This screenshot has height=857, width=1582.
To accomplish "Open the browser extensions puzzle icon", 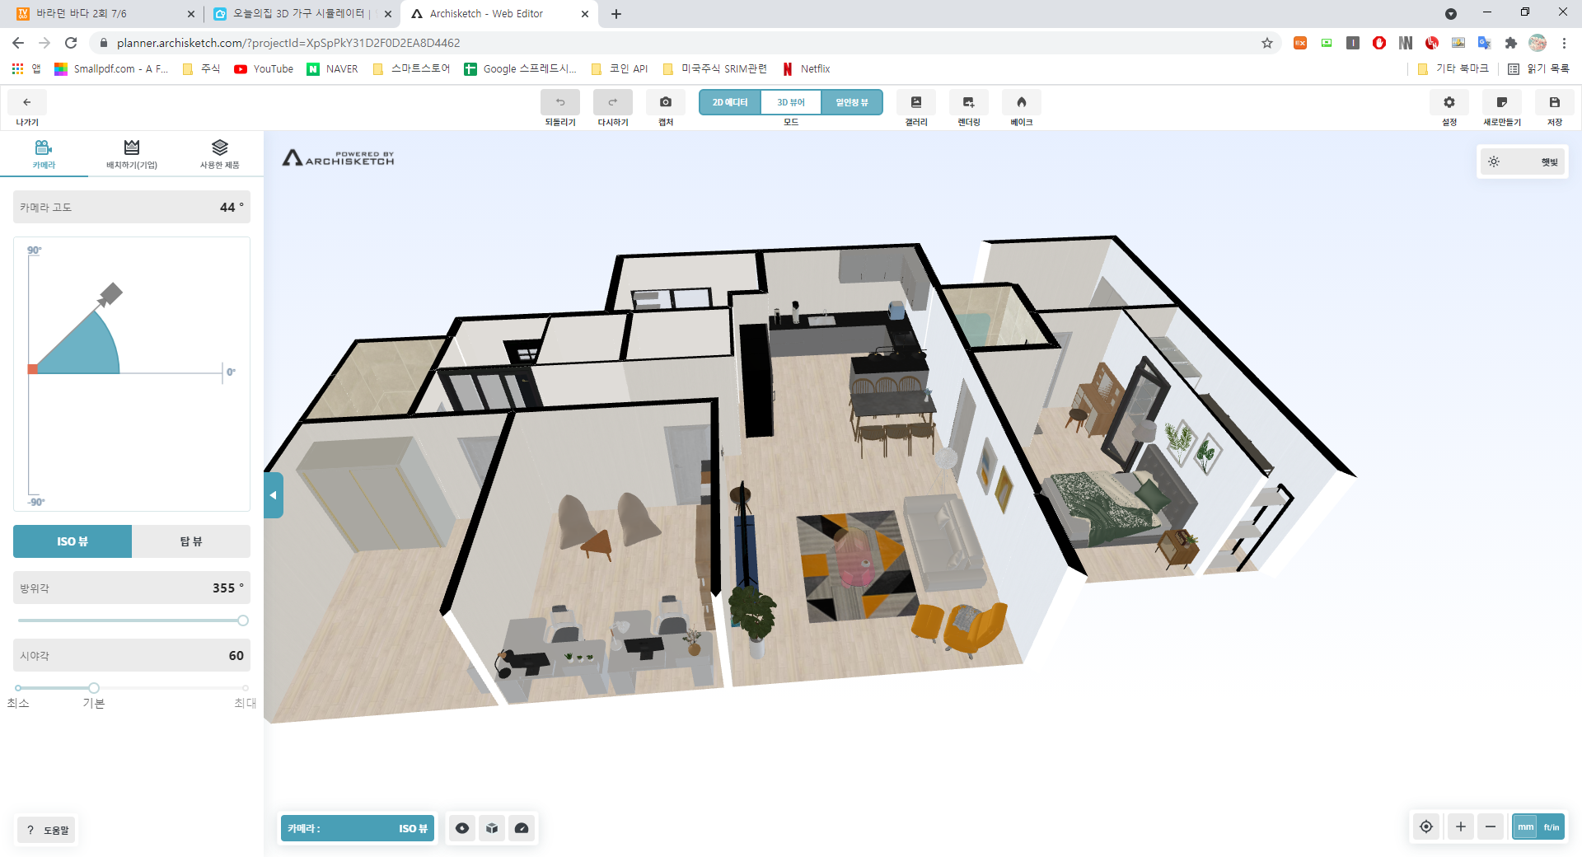I will tap(1510, 43).
